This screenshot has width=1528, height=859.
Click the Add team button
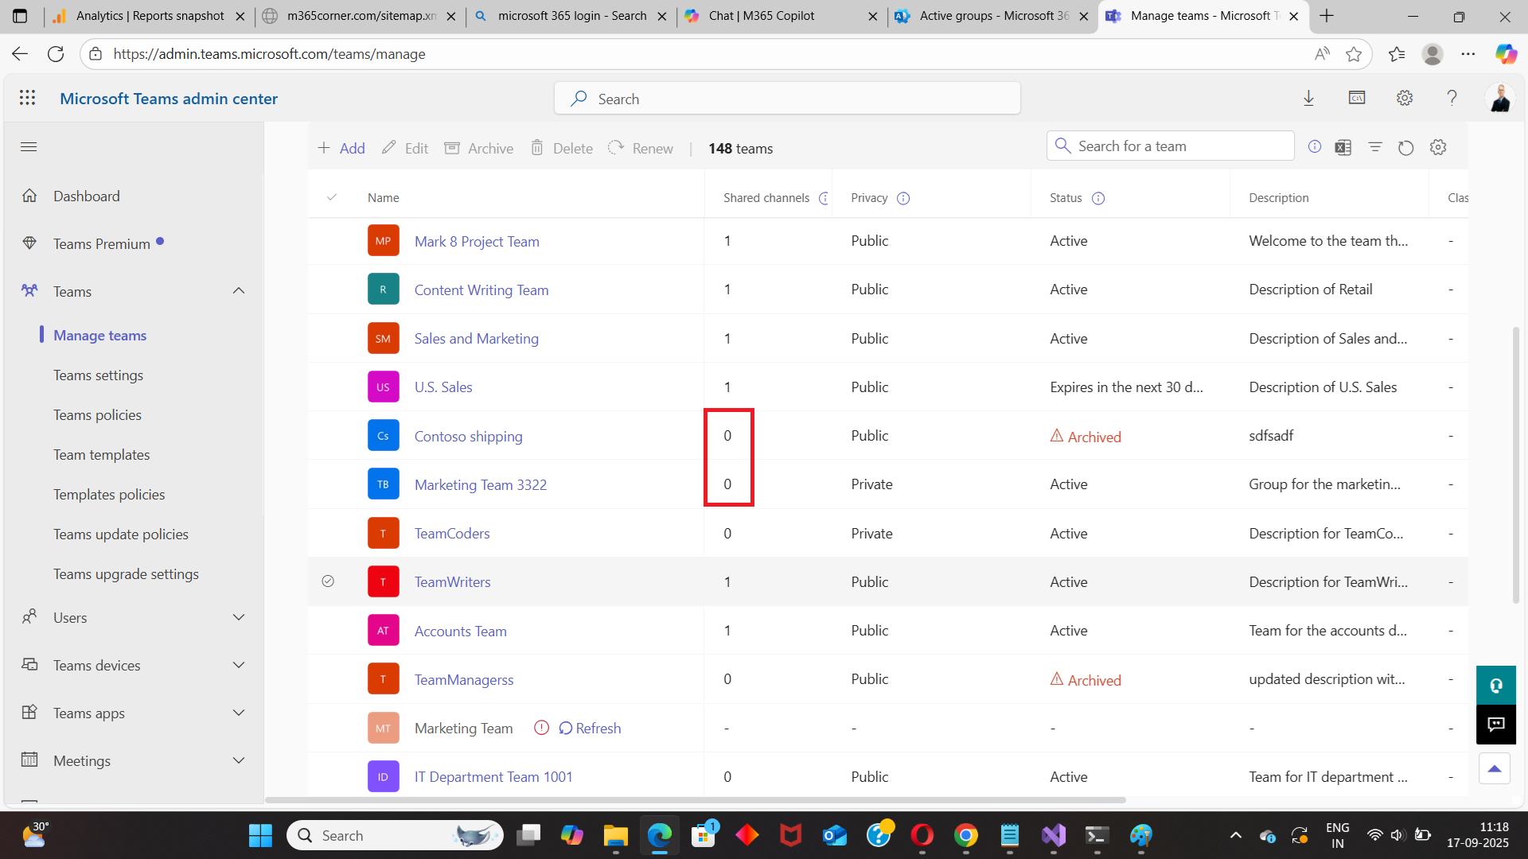(x=341, y=148)
